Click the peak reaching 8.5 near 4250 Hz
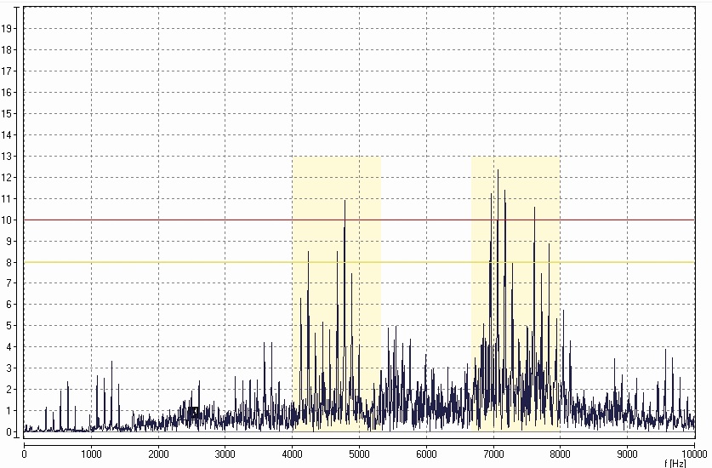Screen dimensions: 712x468 (x=308, y=254)
